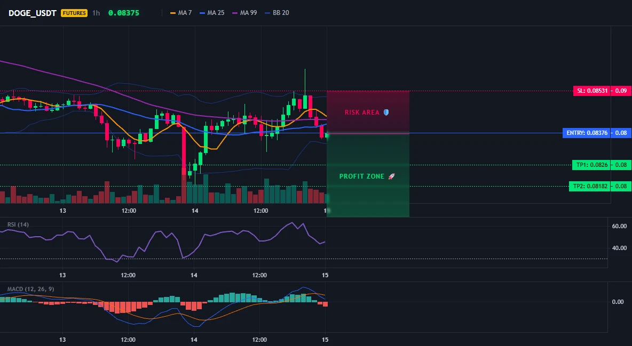Click the DOGE_USDT symbol title
632x346 pixels.
[x=32, y=13]
